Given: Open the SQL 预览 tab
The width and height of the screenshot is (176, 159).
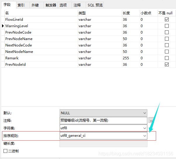Looking at the screenshot, I should click(95, 5).
